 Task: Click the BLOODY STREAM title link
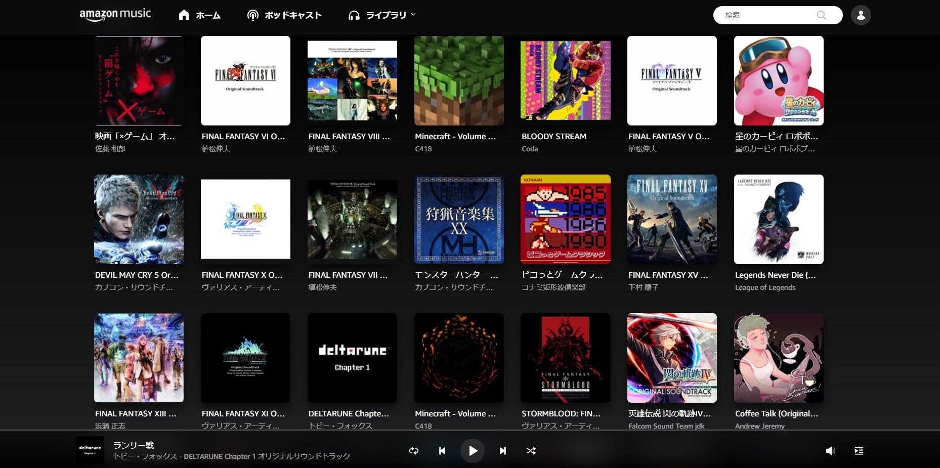(x=554, y=136)
